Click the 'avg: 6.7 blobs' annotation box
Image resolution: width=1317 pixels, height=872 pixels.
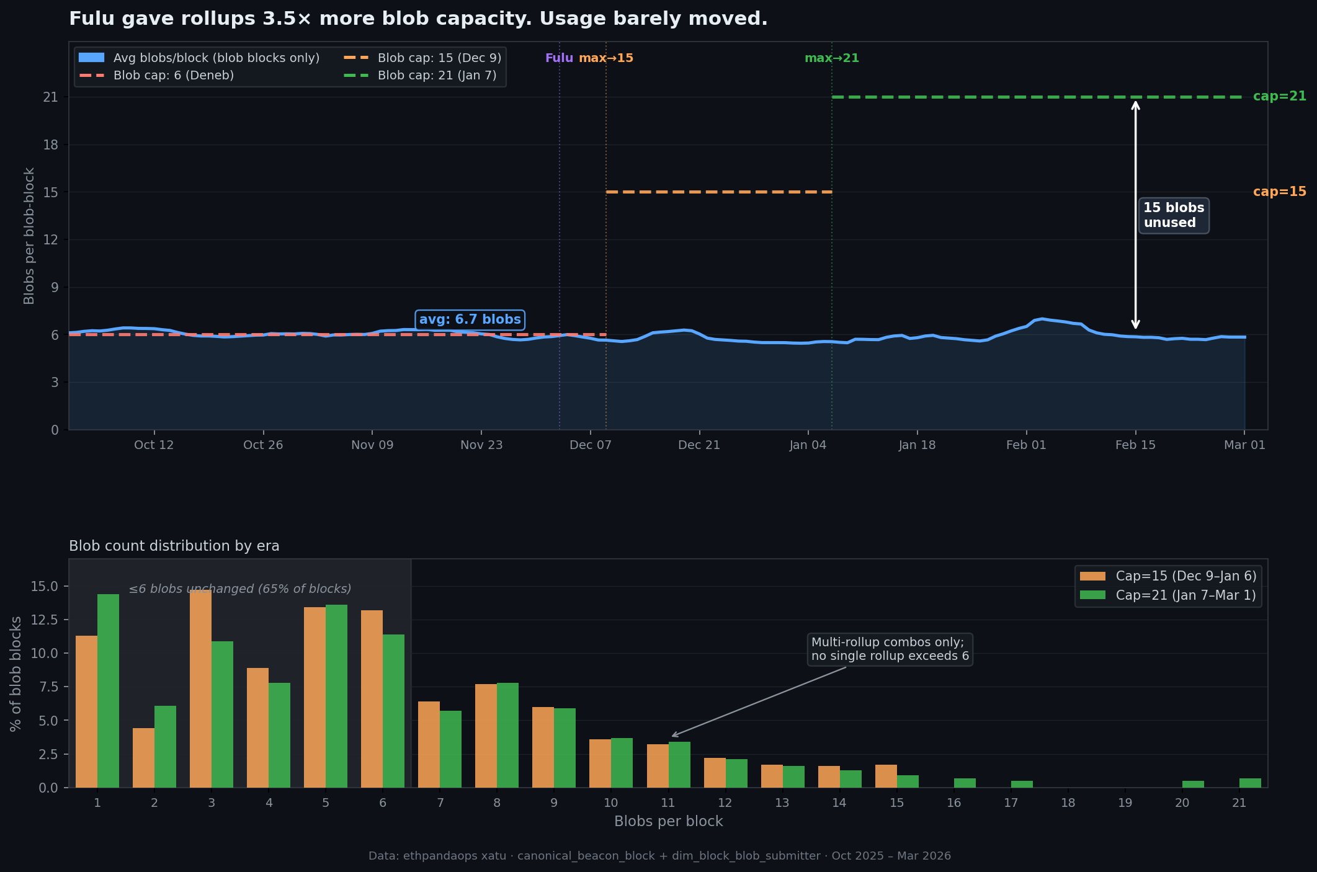(470, 319)
